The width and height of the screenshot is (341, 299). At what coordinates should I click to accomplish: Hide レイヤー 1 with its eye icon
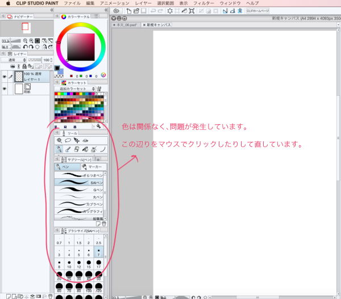click(x=5, y=77)
